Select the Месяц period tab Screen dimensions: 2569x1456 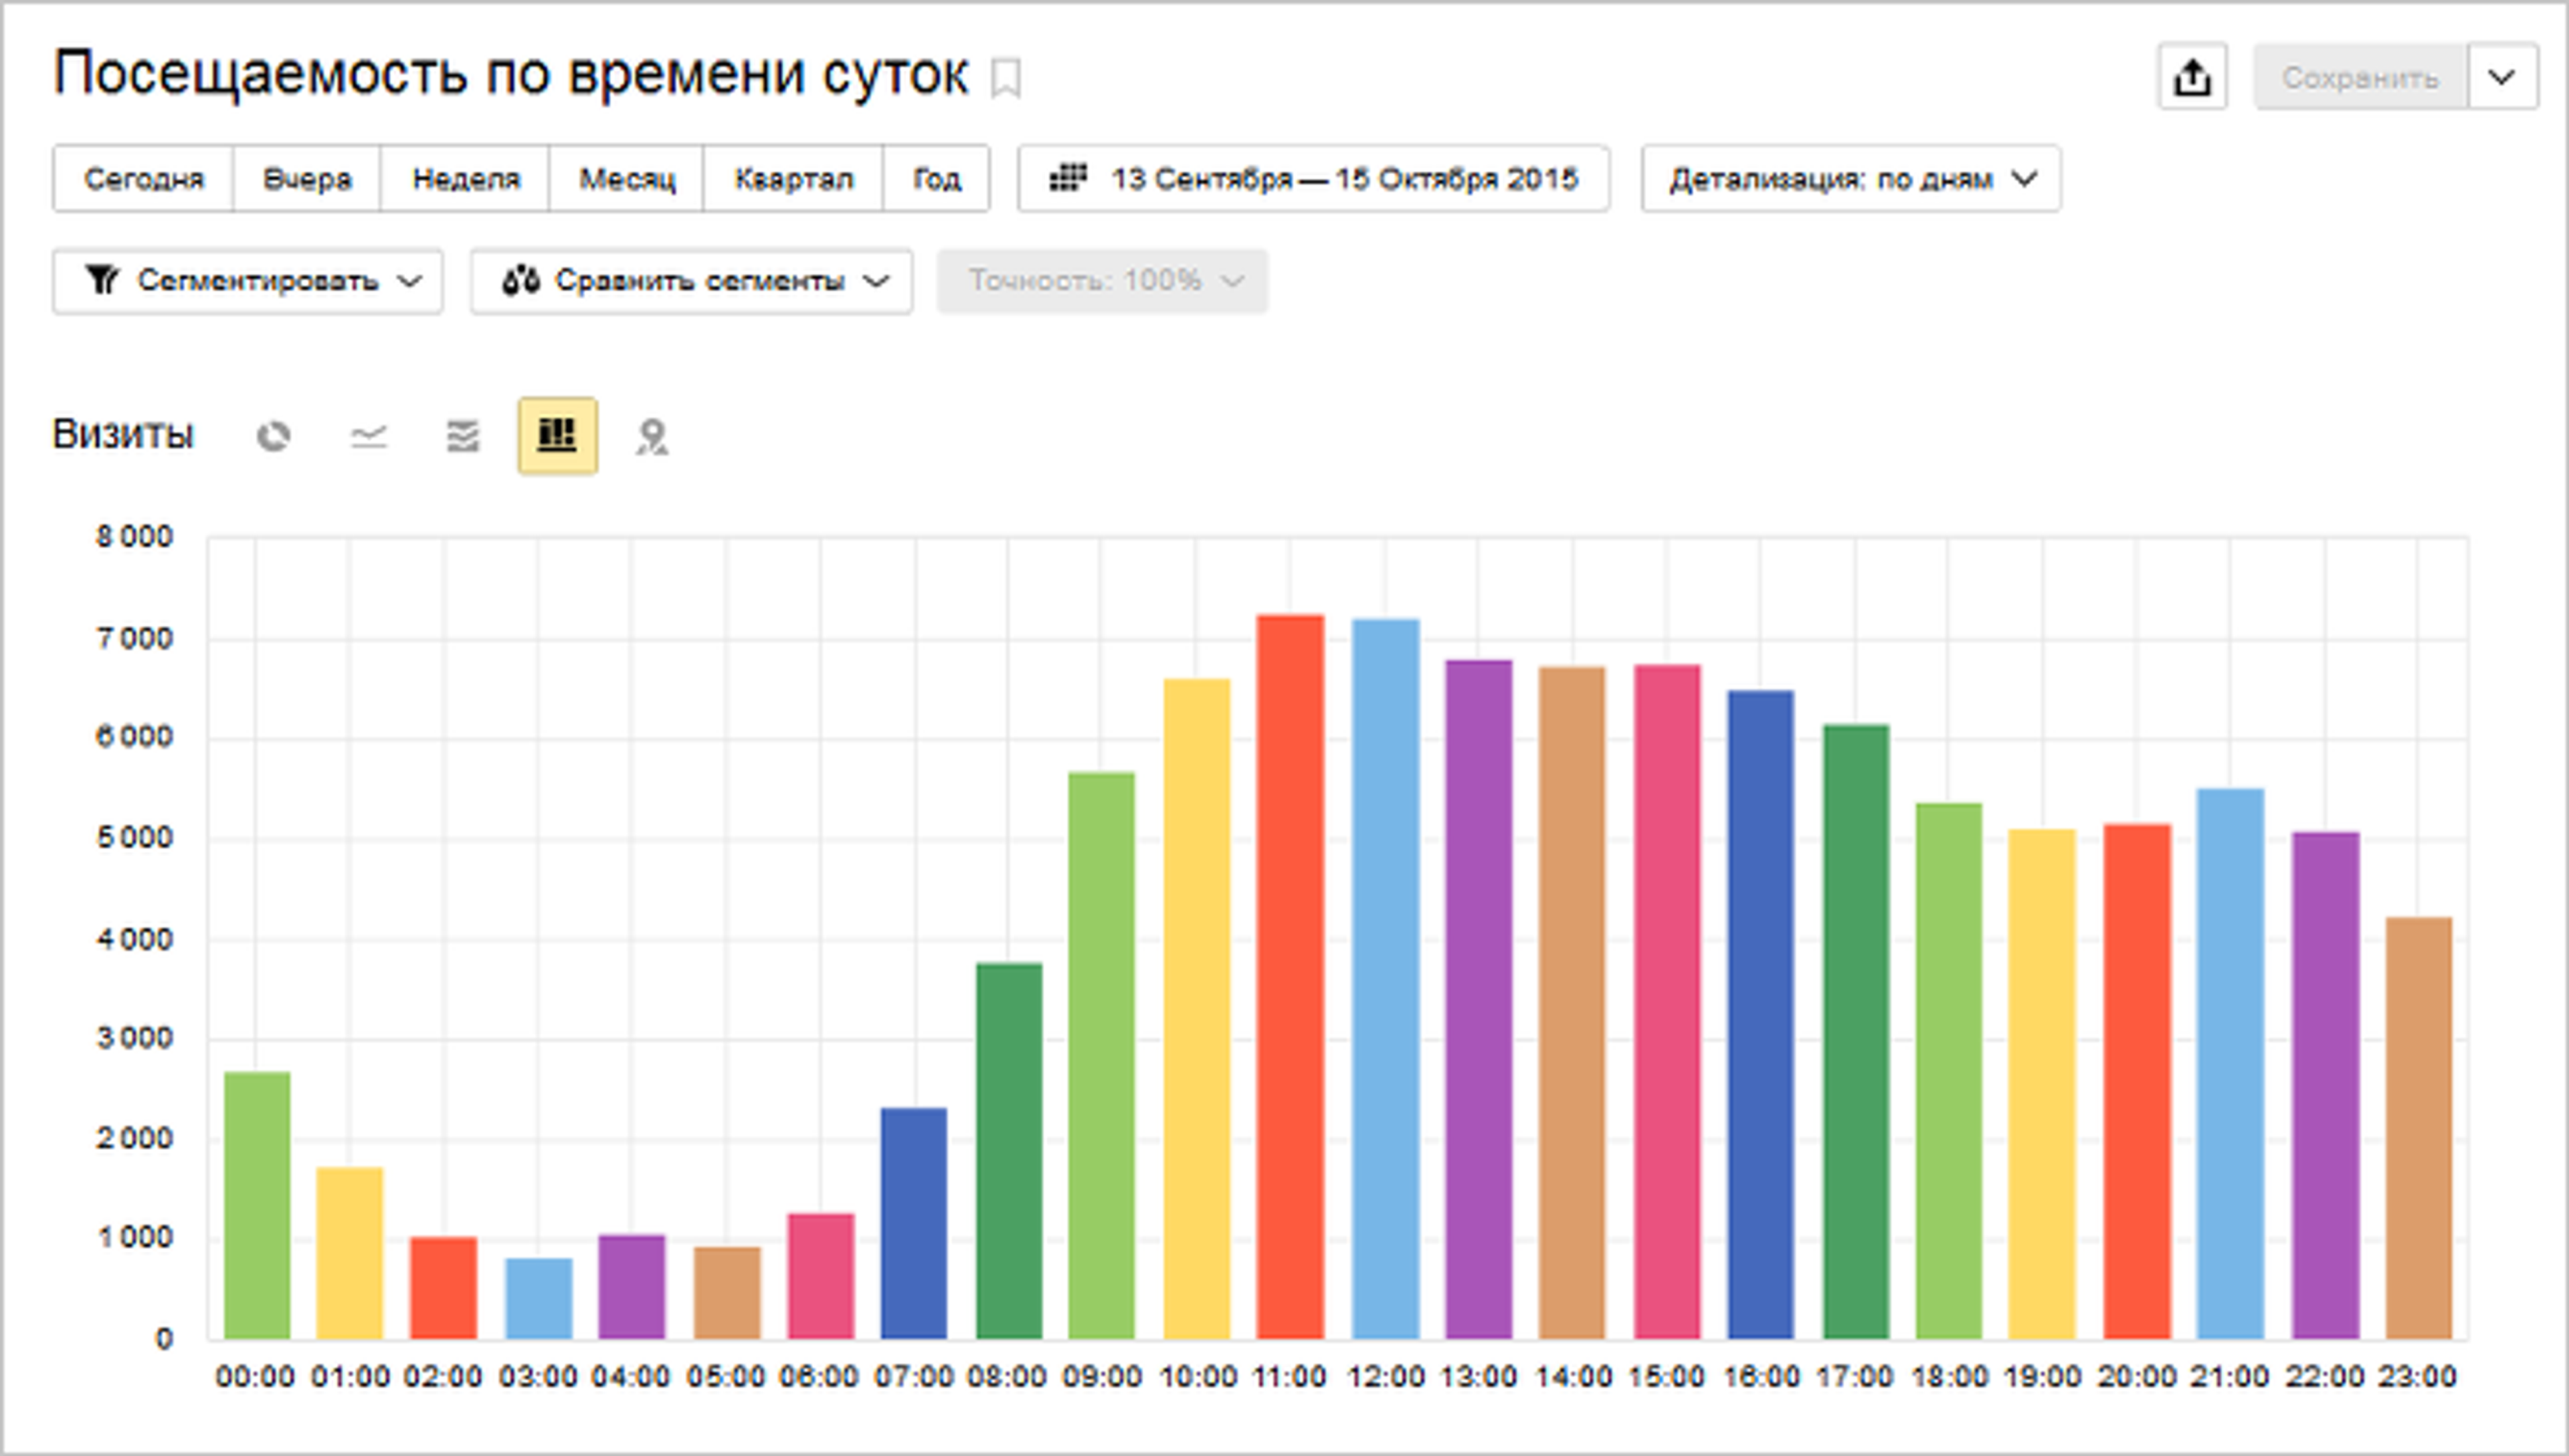[626, 179]
